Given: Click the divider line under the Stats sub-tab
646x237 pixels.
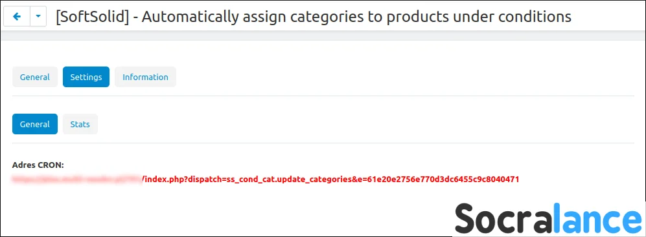Looking at the screenshot, I should [323, 143].
